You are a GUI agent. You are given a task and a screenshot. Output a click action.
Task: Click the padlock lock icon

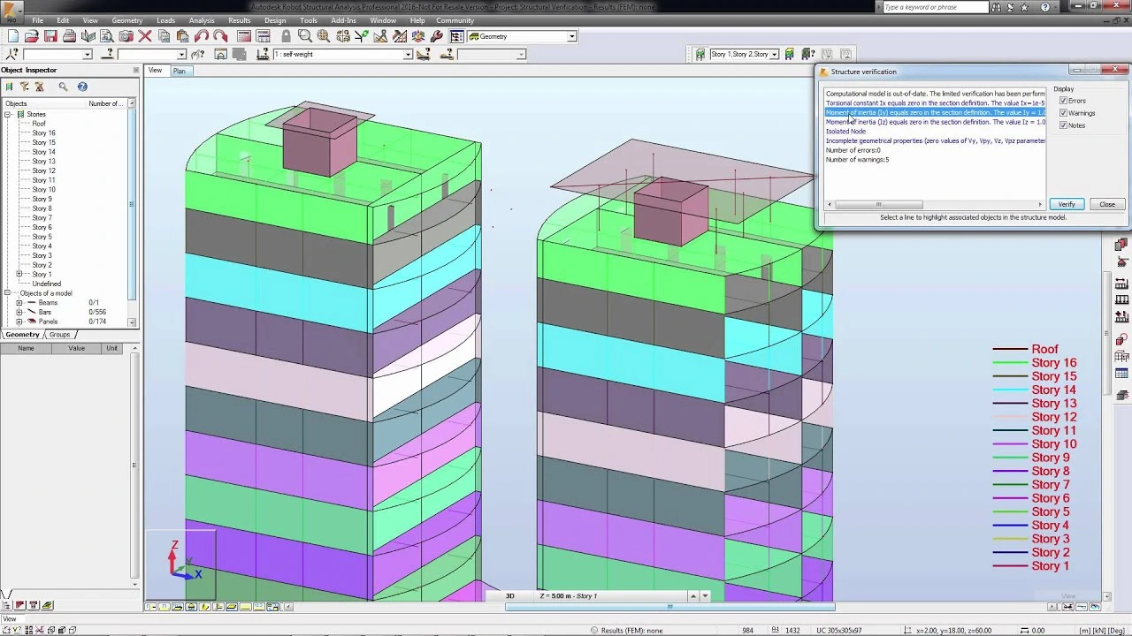click(x=286, y=36)
